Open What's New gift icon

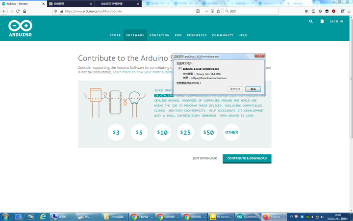coord(342,11)
